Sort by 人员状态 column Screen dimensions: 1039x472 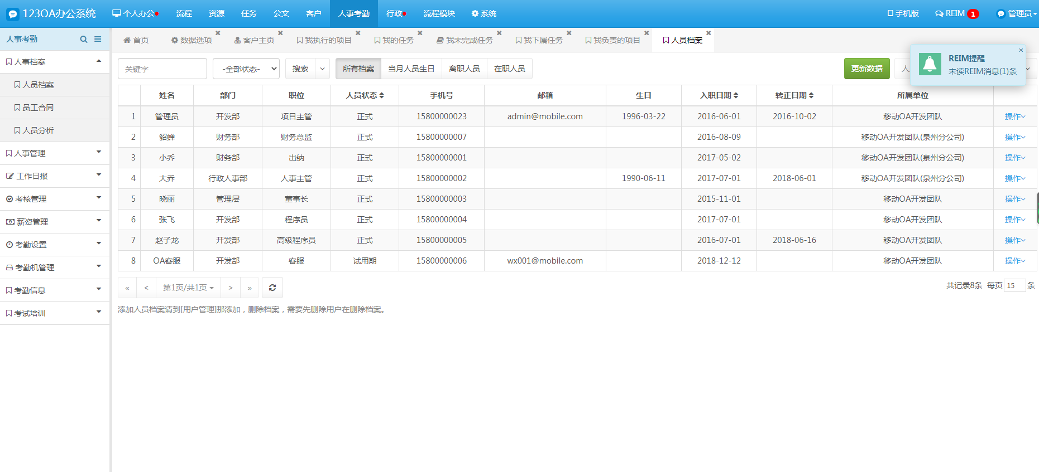(x=365, y=95)
